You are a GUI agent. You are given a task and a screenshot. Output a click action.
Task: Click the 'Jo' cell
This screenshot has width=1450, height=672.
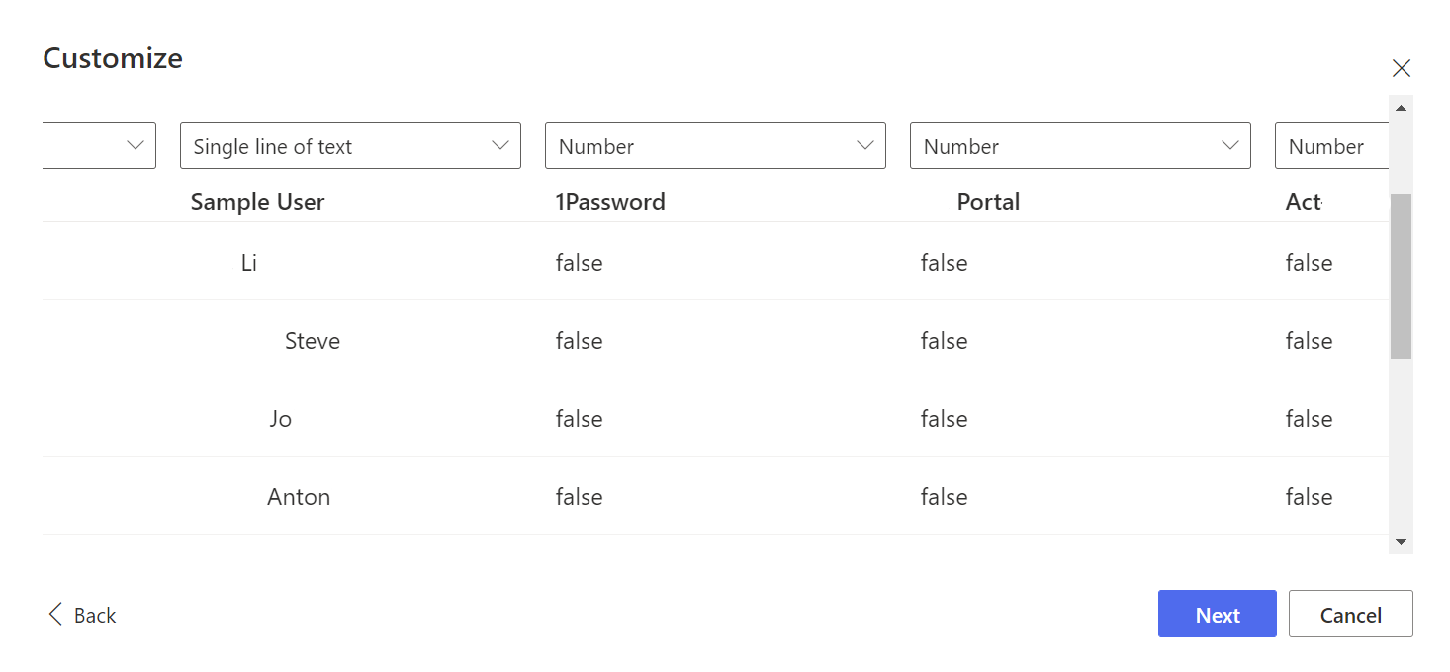(x=281, y=419)
